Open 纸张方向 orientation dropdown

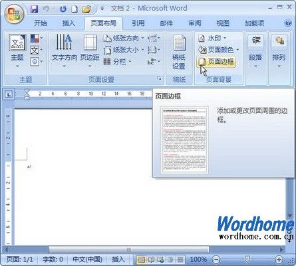pos(124,39)
